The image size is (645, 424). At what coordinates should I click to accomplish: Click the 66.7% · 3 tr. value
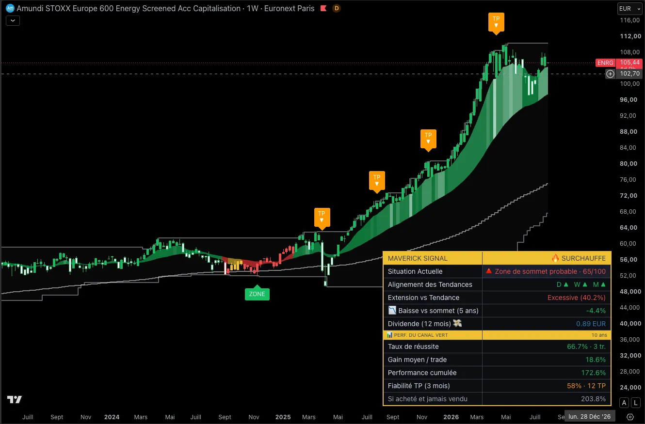(586, 346)
